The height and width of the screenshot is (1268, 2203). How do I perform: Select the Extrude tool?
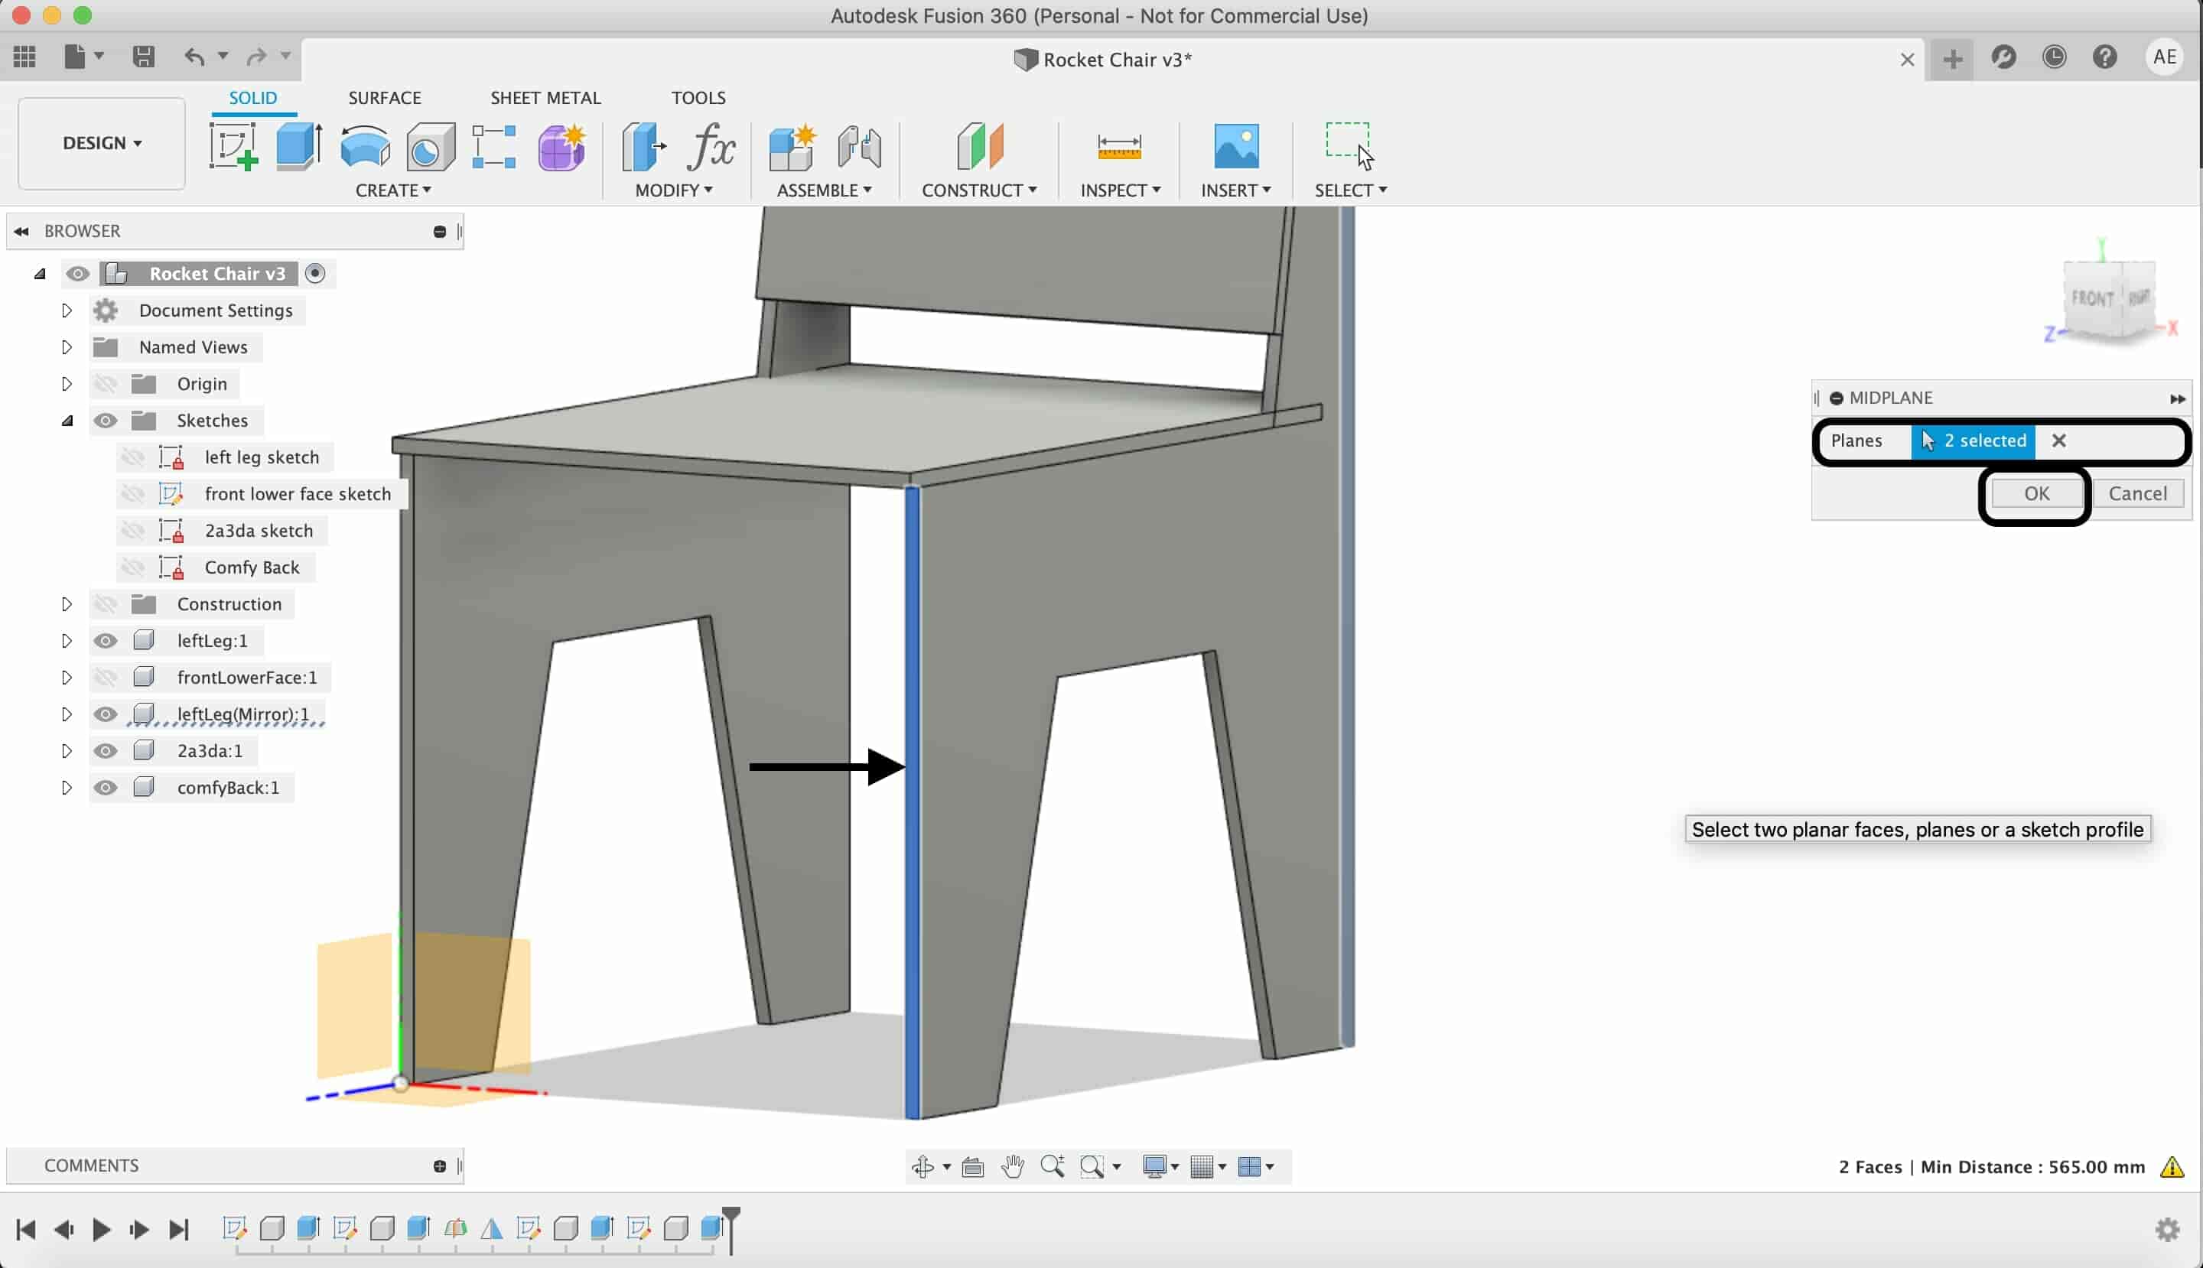[299, 146]
